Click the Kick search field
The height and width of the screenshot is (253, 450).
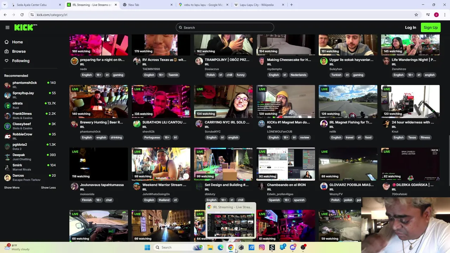point(225,27)
